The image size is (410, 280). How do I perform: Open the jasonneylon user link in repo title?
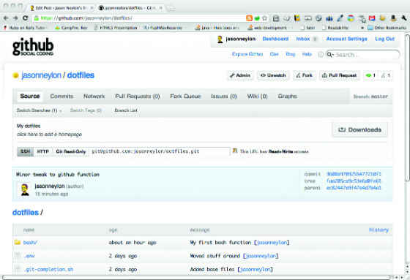pyautogui.click(x=41, y=75)
